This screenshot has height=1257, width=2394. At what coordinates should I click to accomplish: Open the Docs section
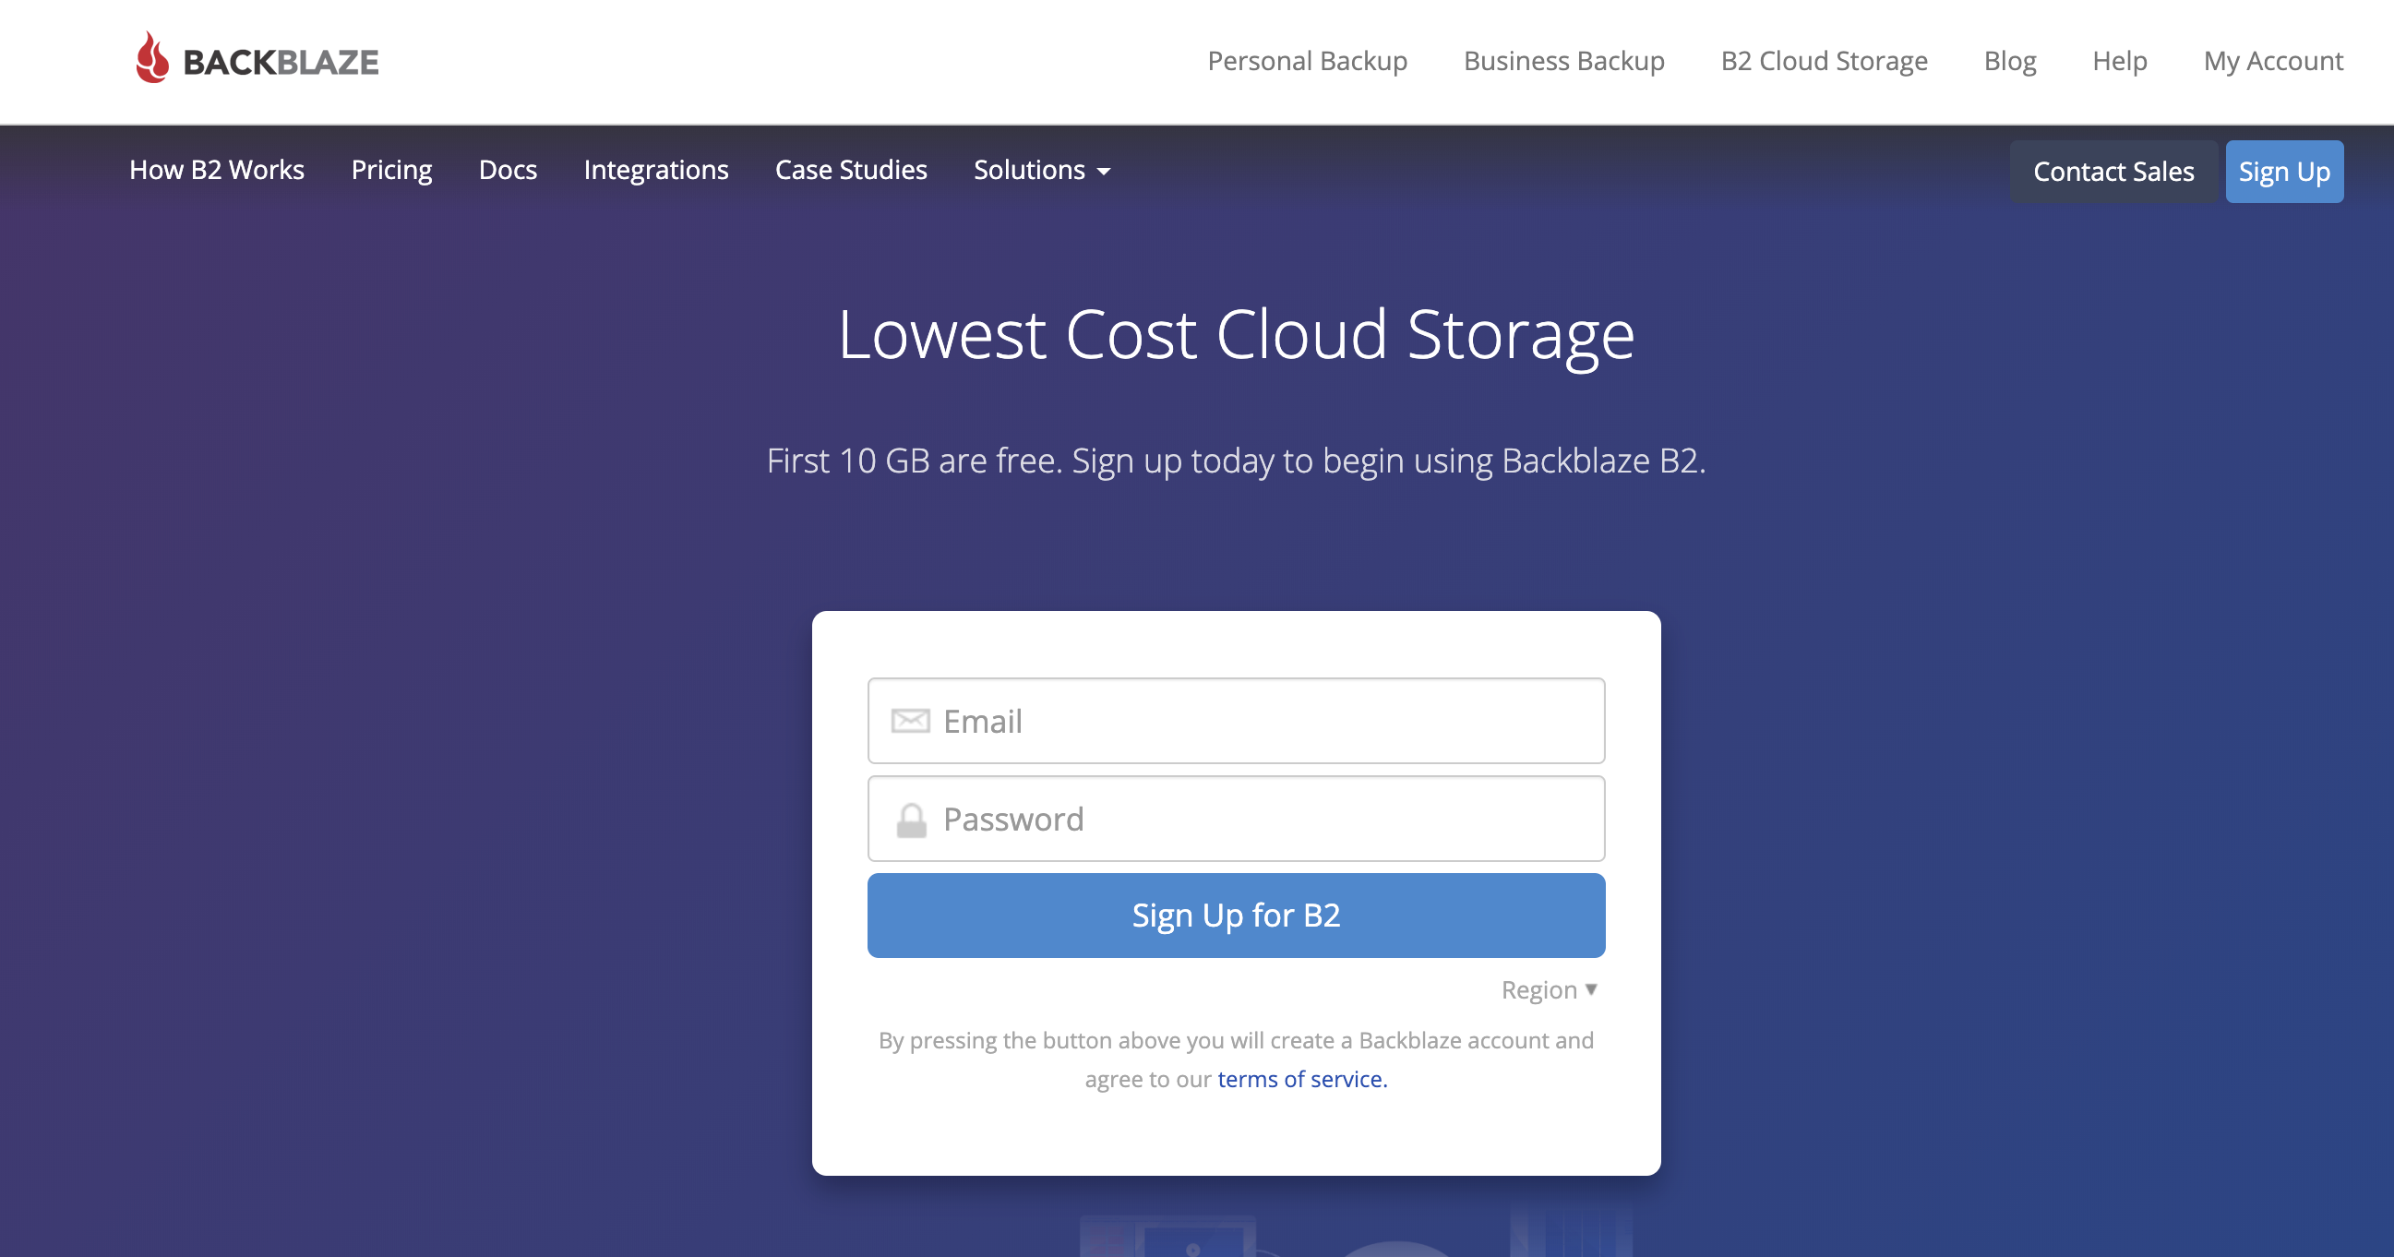coord(508,170)
